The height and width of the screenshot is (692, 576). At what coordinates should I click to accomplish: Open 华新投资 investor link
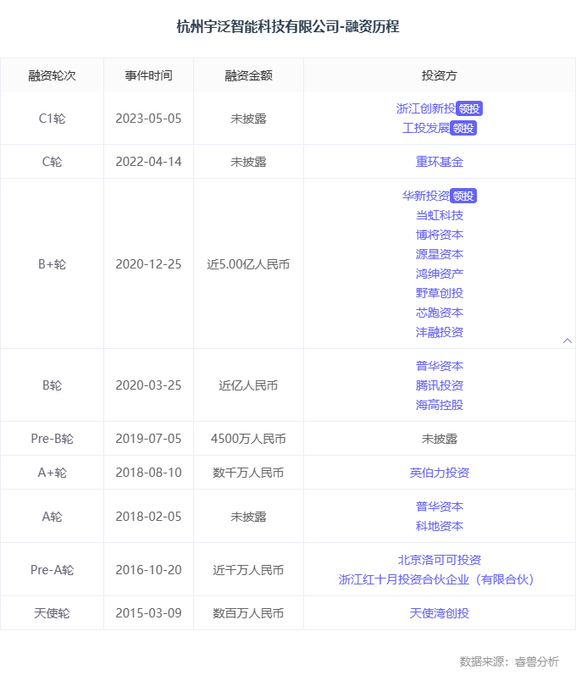(x=425, y=196)
